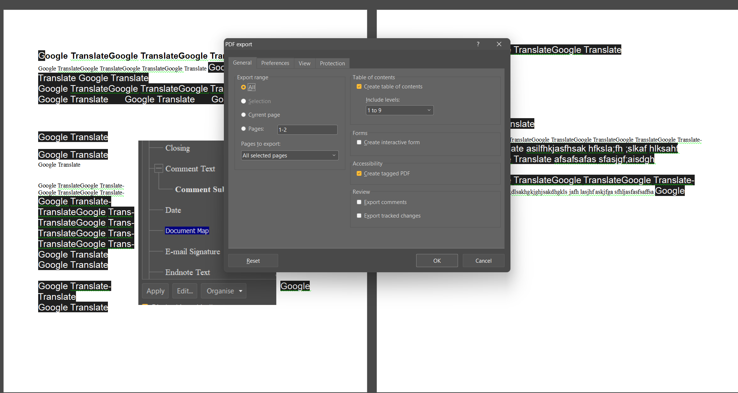Collapse the Comment Text tree node
The height and width of the screenshot is (393, 738).
(159, 168)
